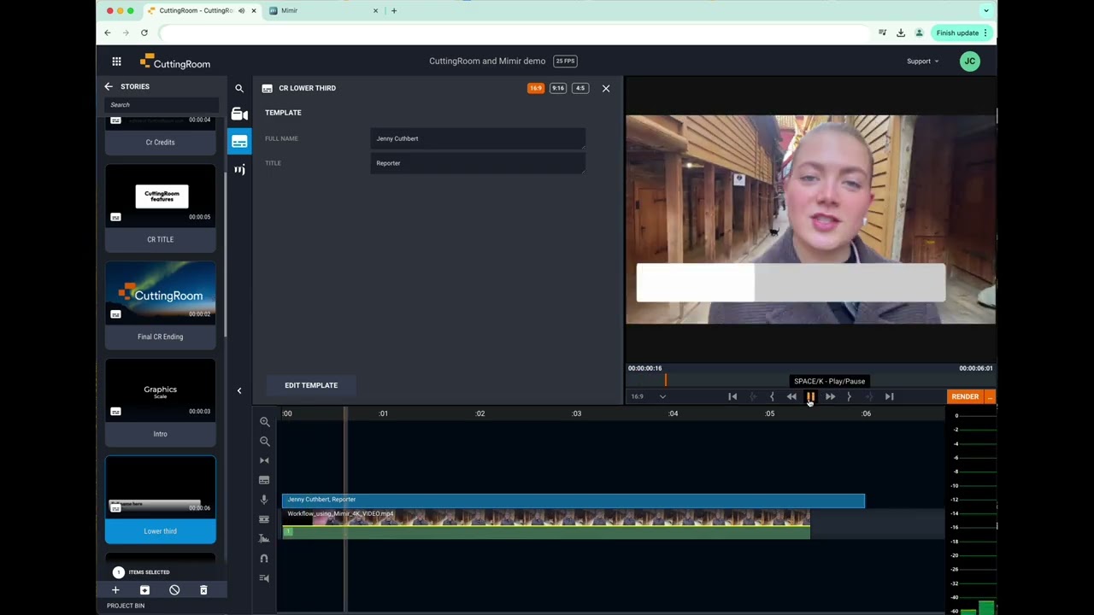Select the 9:16 aspect ratio template

pos(558,88)
